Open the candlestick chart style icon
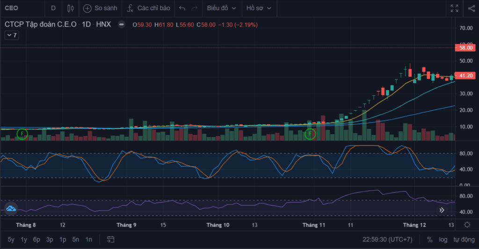Image resolution: width=479 pixels, height=249 pixels. 70,8
